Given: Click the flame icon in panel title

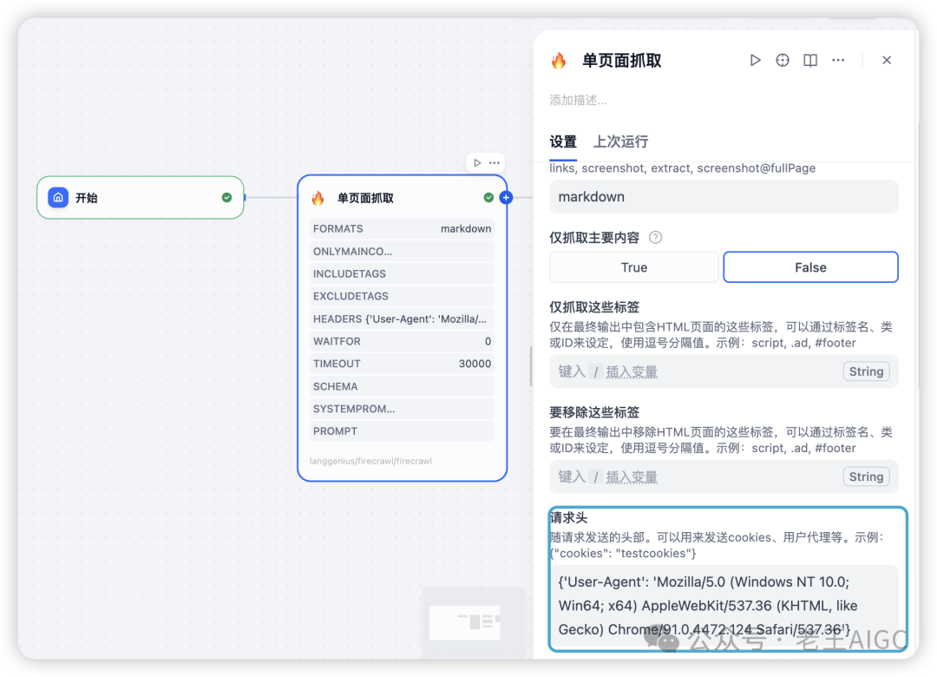Looking at the screenshot, I should tap(559, 61).
